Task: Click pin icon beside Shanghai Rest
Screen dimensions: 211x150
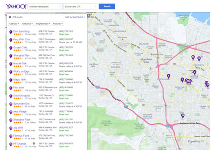Action: [x=11, y=120]
